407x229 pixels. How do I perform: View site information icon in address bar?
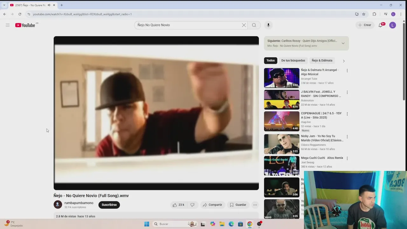click(29, 14)
